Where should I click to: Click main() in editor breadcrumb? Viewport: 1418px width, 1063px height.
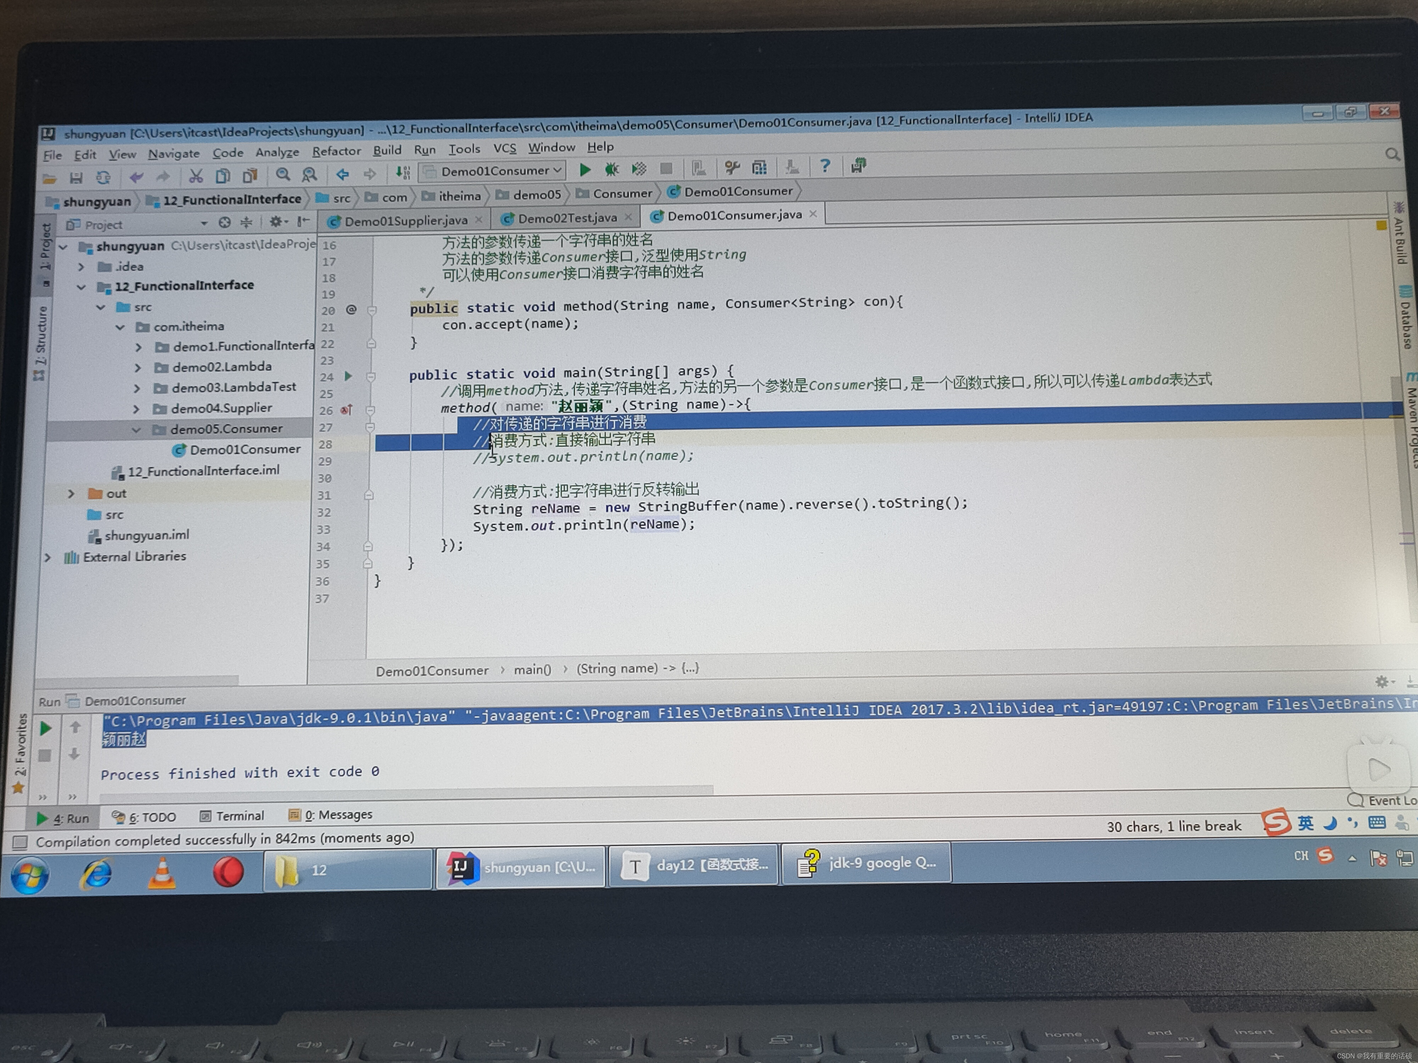[532, 669]
